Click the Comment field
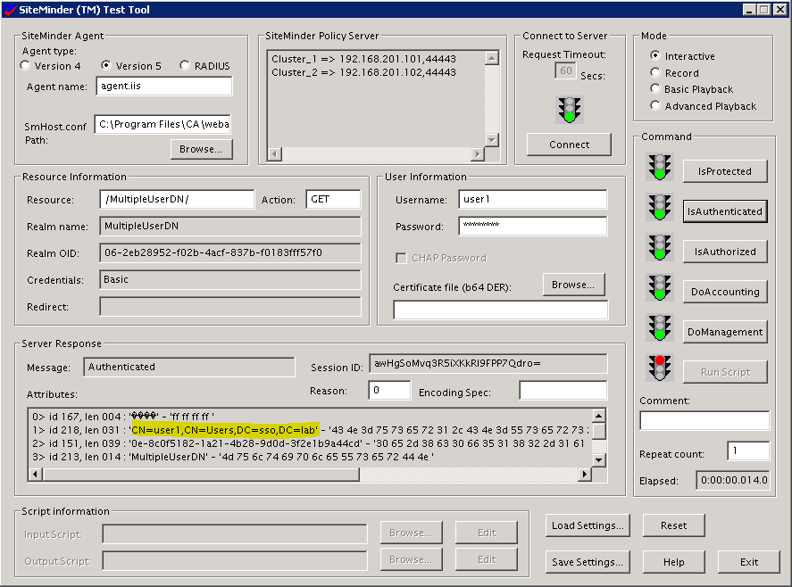 pyautogui.click(x=704, y=420)
